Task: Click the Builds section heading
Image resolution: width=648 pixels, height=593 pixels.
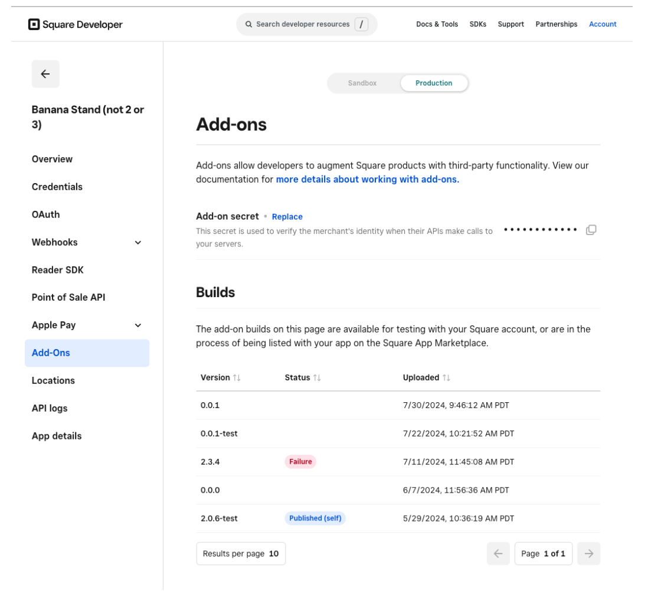Action: coord(215,292)
